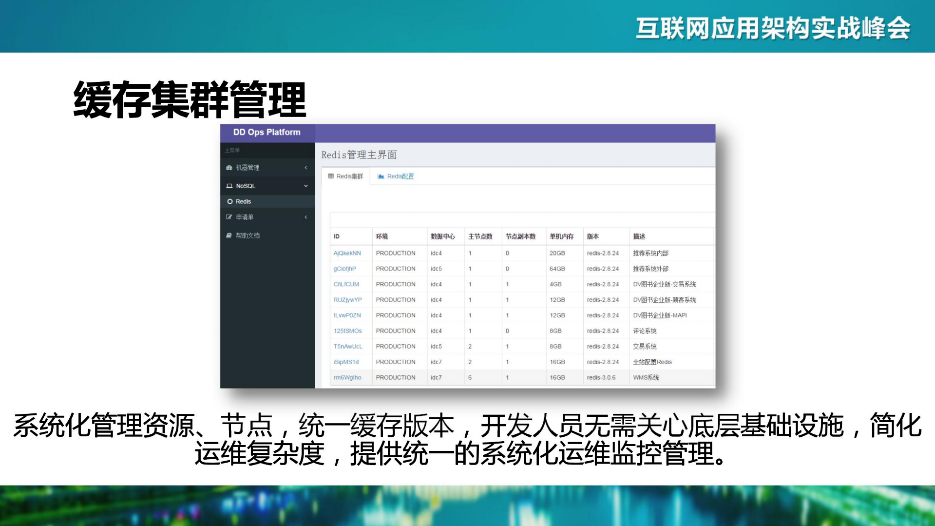Collapse the NoSQL menu via its chevron
This screenshot has height=526, width=935.
pyautogui.click(x=305, y=186)
